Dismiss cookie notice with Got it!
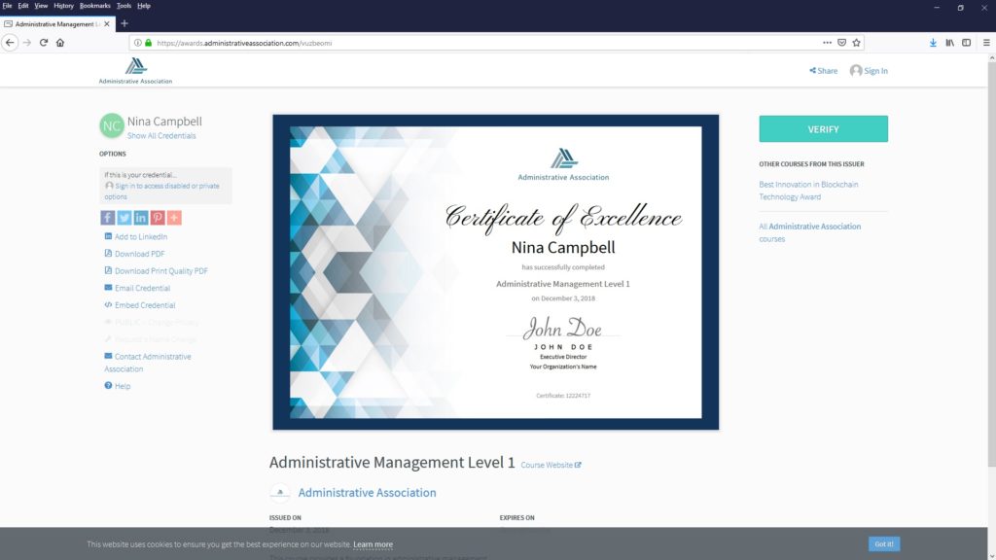 [883, 544]
